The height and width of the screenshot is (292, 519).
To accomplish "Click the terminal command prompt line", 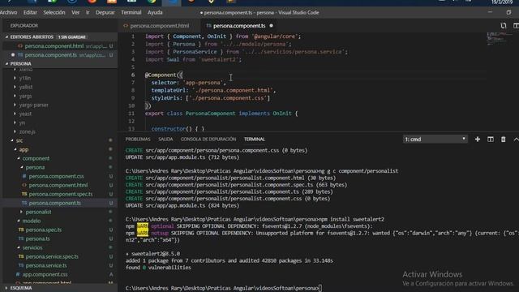I will pyautogui.click(x=224, y=289).
